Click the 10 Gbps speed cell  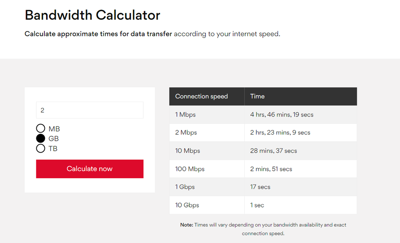point(187,205)
